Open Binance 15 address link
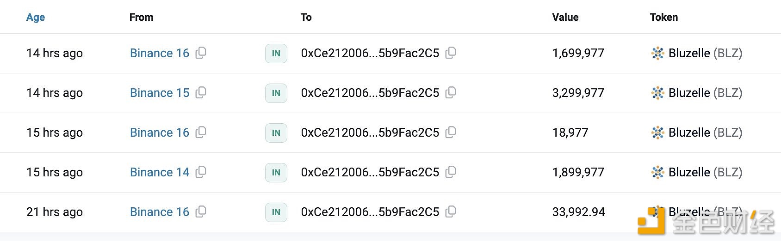 coord(160,93)
